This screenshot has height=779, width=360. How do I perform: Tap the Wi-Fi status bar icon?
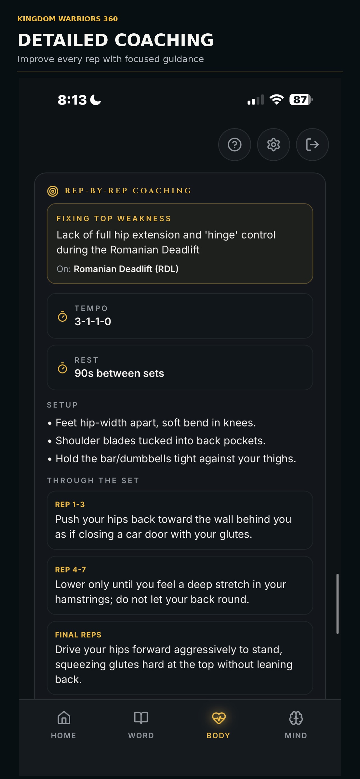pos(276,100)
